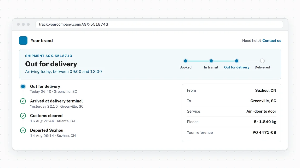This screenshot has width=300, height=168.
Task: Click '14 Aug 09:14 · Suzhou, CN' timestamp
Action: pos(53,136)
